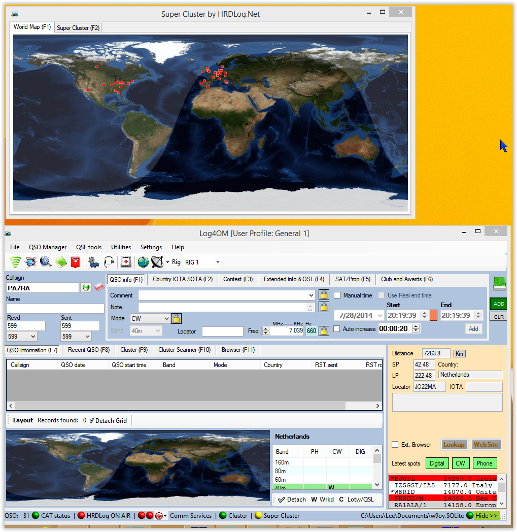Open the Sent 599 dropdown

tap(87, 336)
